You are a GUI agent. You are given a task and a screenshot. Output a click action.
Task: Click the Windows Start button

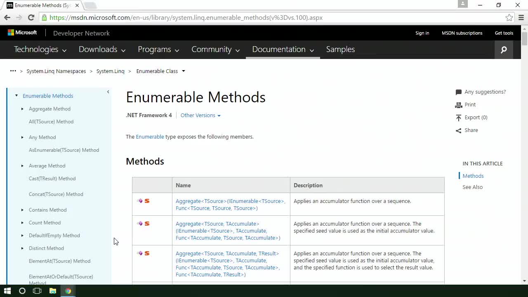pyautogui.click(x=7, y=291)
